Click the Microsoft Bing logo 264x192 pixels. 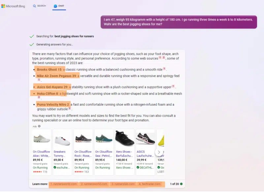(13, 6)
